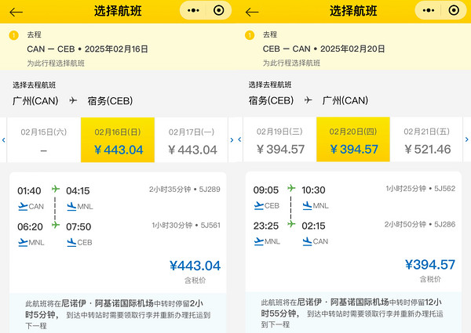This screenshot has height=333, width=471.
Task: Show later dates in the CAN-CEB date strip
Action: pos(232,140)
